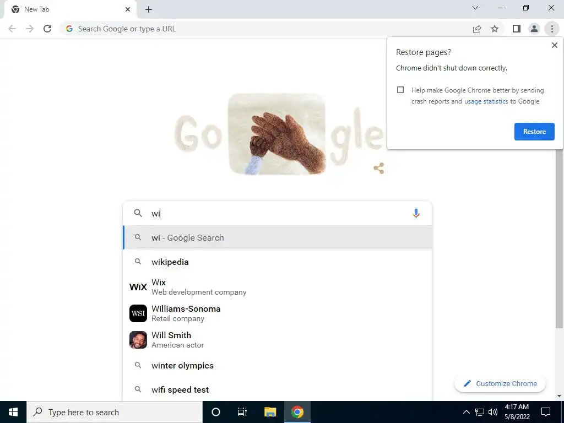Check the crash reports checkbox
This screenshot has width=564, height=423.
(x=400, y=90)
